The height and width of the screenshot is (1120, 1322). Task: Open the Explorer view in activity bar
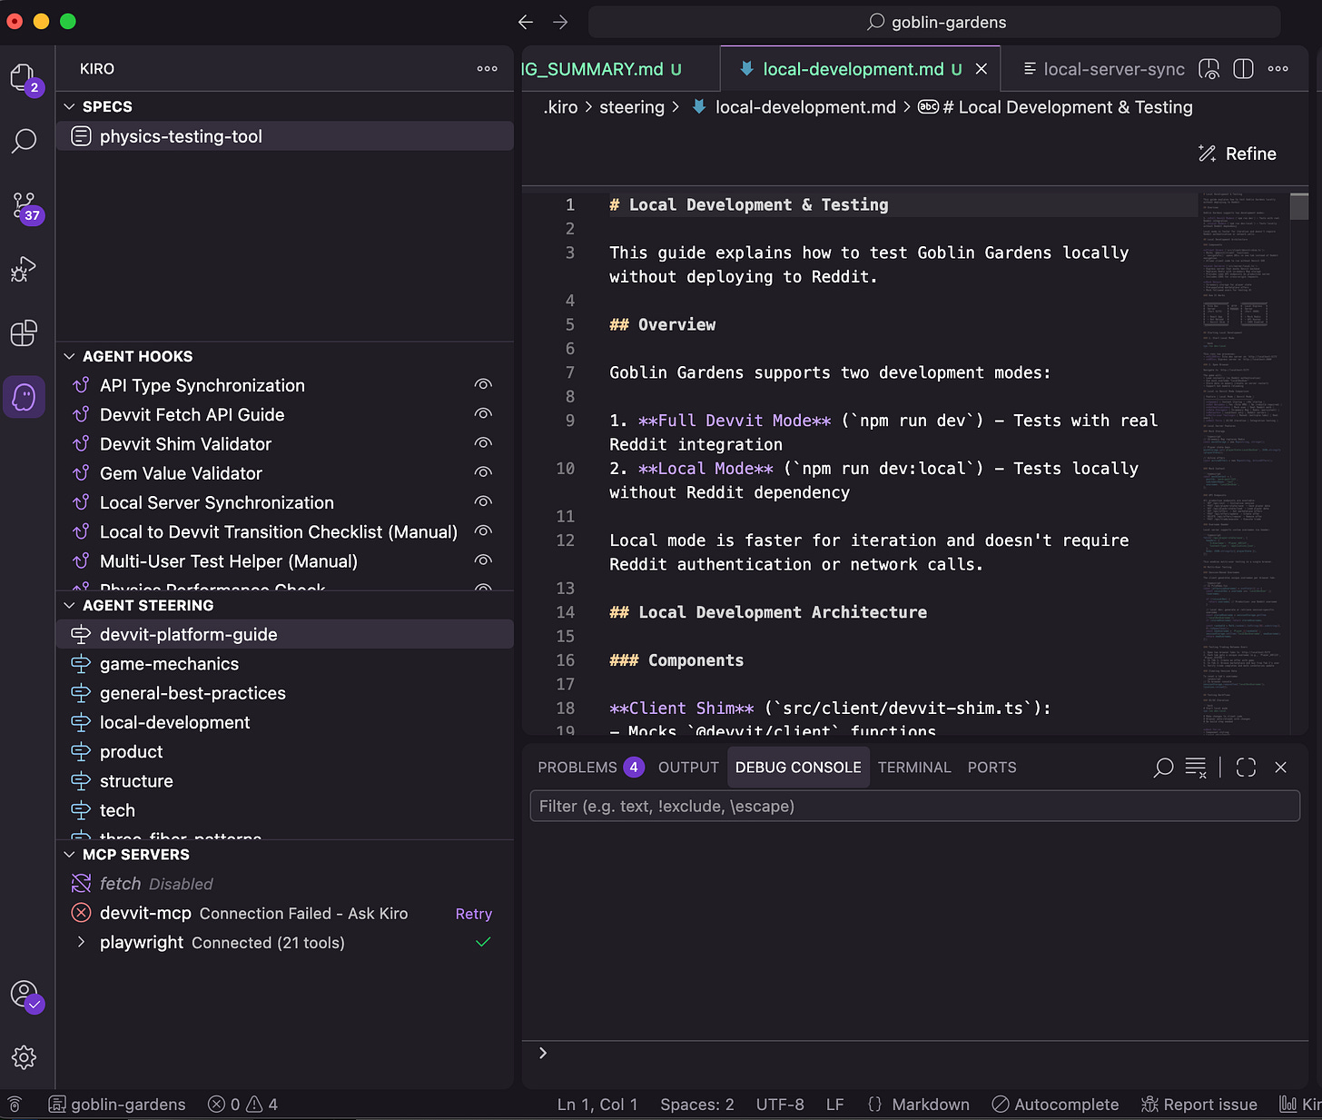(x=24, y=79)
